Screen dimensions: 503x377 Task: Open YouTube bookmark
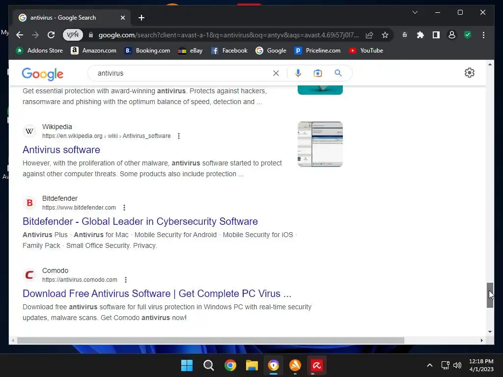click(366, 51)
